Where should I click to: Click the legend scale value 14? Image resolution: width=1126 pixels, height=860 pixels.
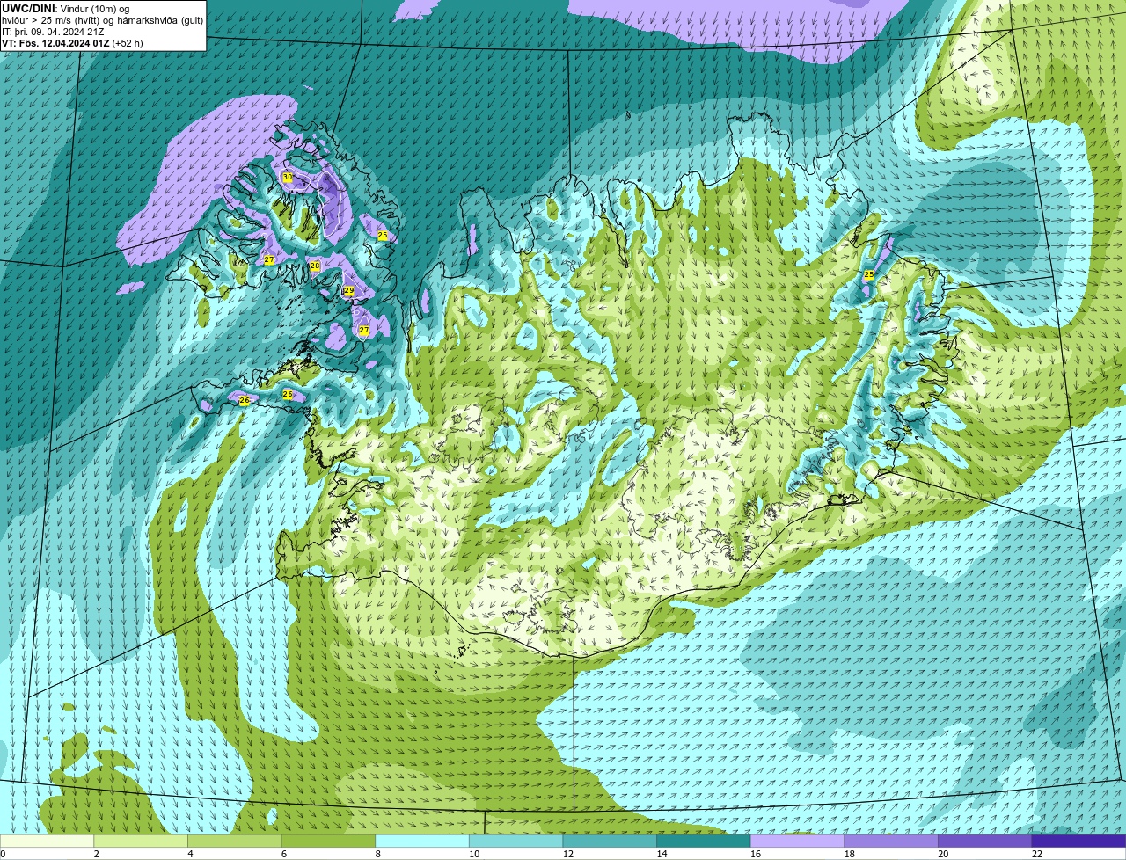[662, 854]
